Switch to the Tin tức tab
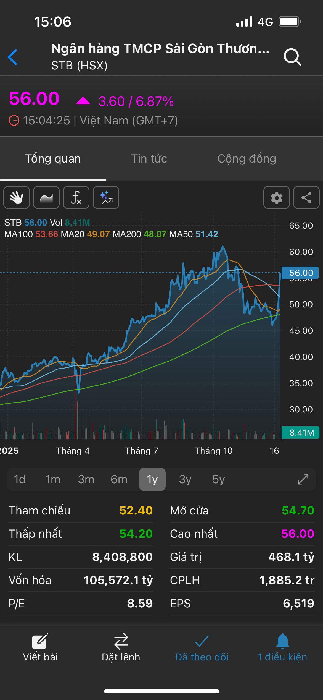 (149, 159)
